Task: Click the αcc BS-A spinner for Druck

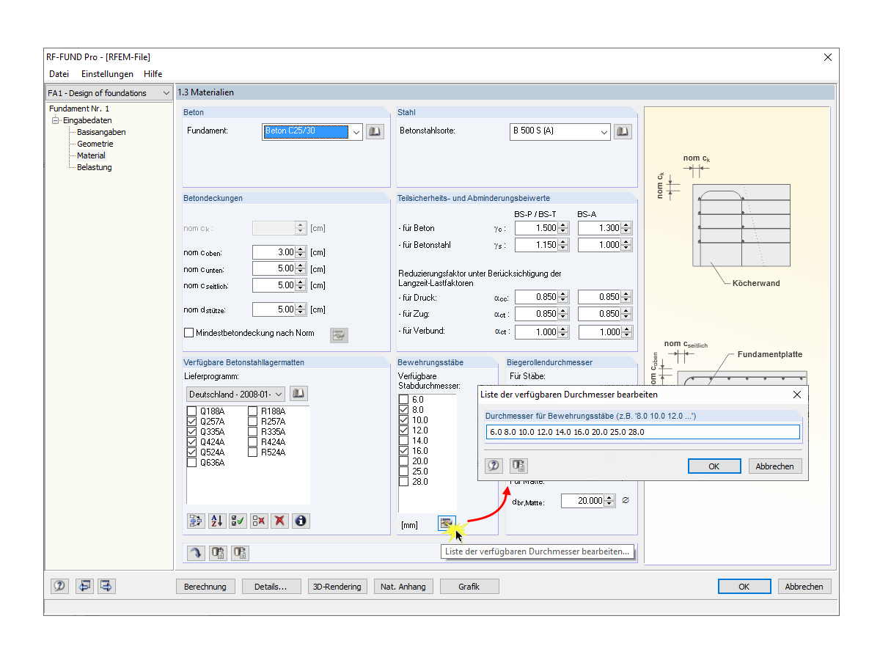Action: click(626, 298)
